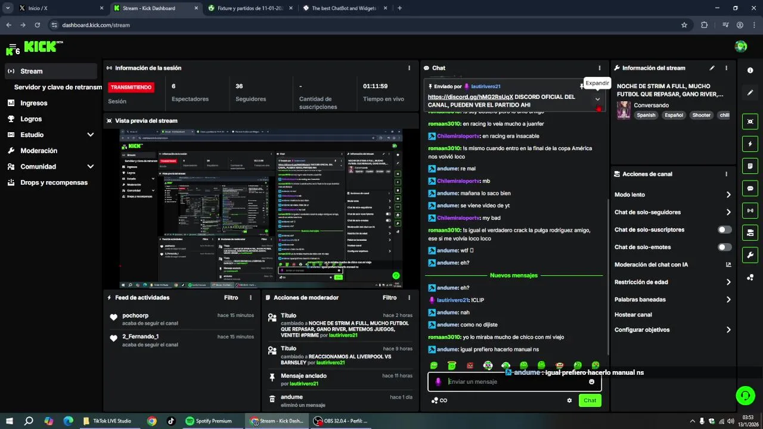Open the hamburger menu beside the Kick logo

point(13,46)
